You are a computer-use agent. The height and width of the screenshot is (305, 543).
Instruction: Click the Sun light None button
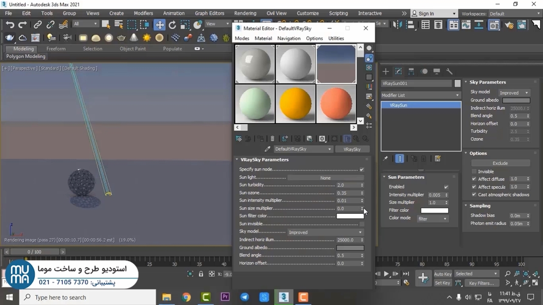(x=325, y=178)
